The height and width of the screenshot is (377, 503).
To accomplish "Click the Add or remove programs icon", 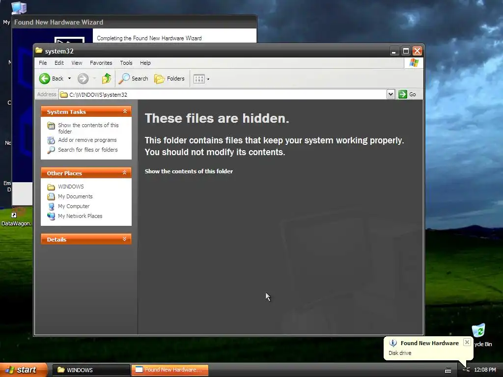I will tap(51, 140).
